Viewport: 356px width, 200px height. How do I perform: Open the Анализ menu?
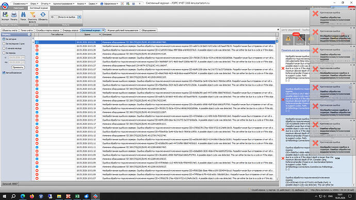(82, 4)
